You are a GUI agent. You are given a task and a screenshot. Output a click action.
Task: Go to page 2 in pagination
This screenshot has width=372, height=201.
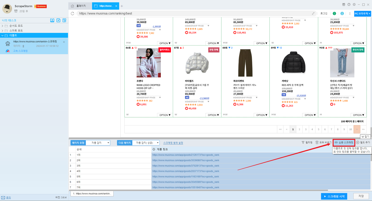tap(299, 129)
